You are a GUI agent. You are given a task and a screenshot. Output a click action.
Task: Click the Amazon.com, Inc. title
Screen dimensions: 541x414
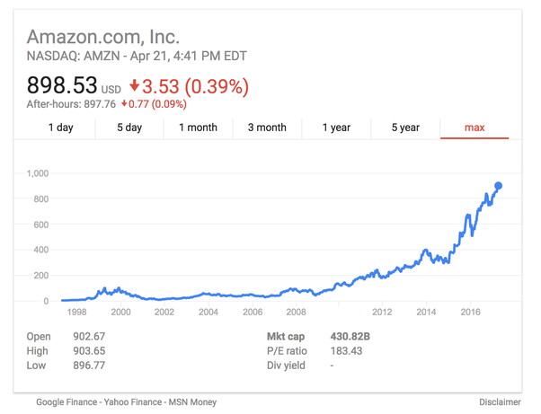click(103, 38)
